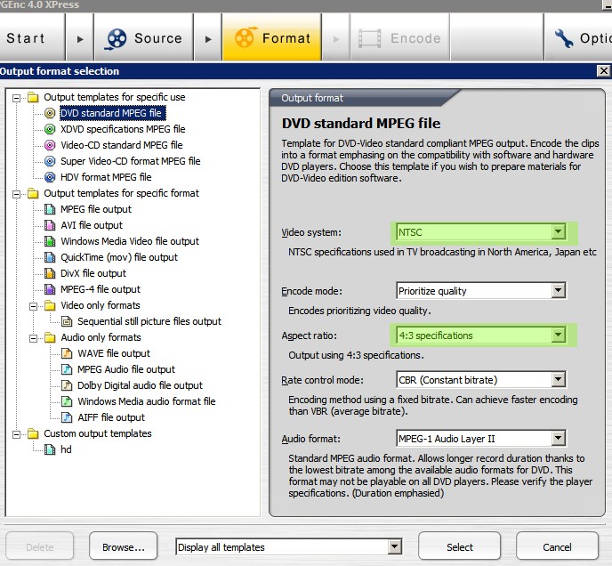This screenshot has height=566, width=612.
Task: Click the MPEG-4 file output icon
Action: 50,289
